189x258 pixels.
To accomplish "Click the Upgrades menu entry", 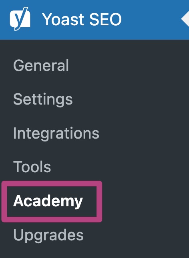I will 48,236.
